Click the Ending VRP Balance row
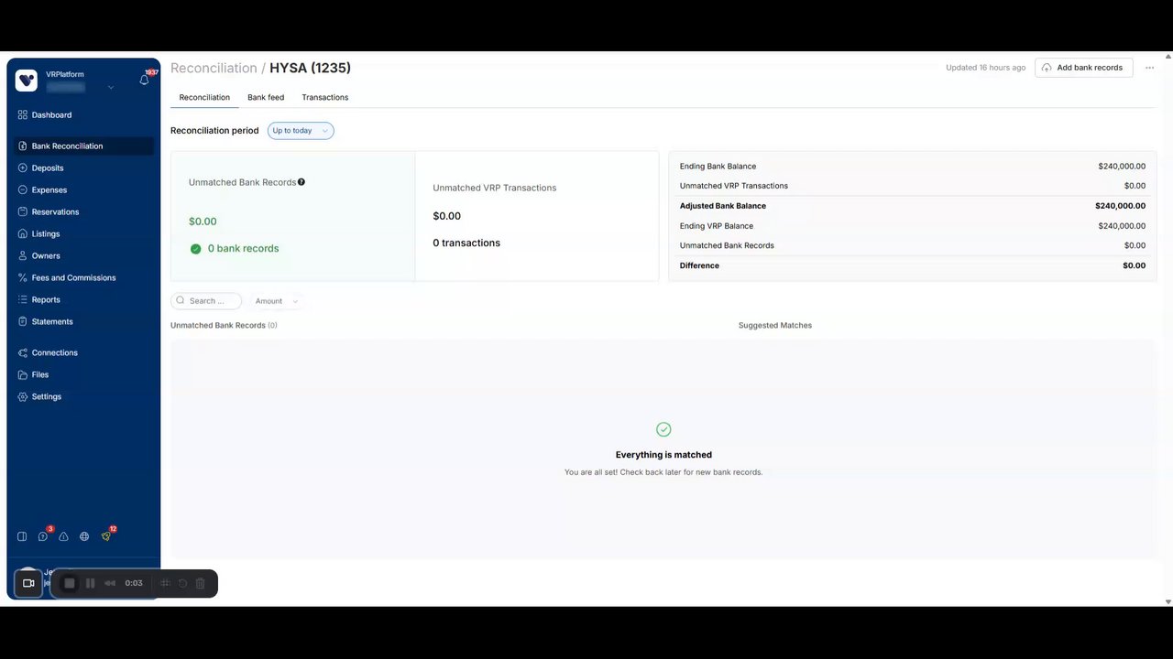 click(913, 226)
